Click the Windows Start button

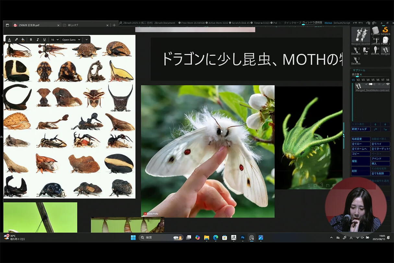point(133,238)
